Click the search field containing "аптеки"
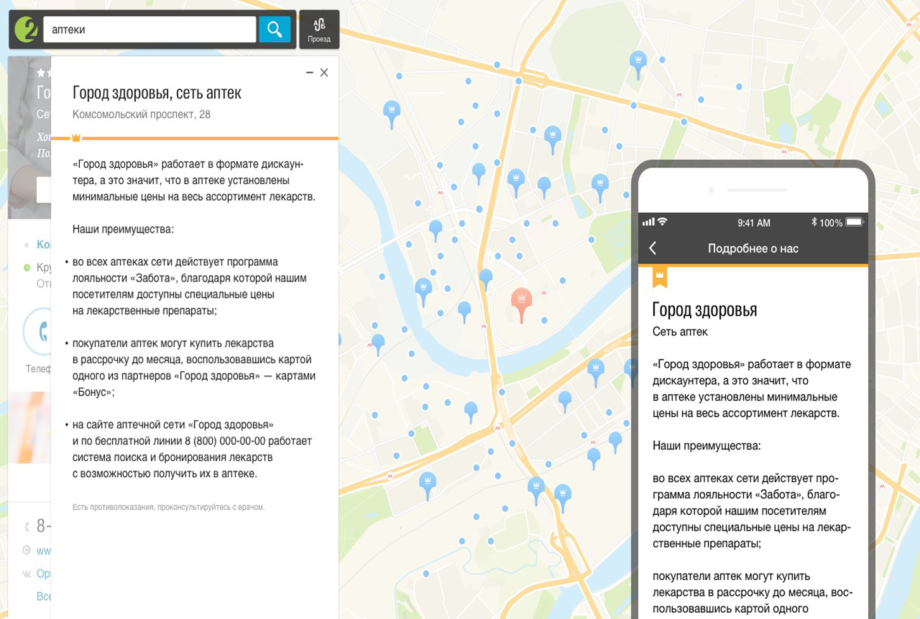The width and height of the screenshot is (920, 619). (x=149, y=29)
